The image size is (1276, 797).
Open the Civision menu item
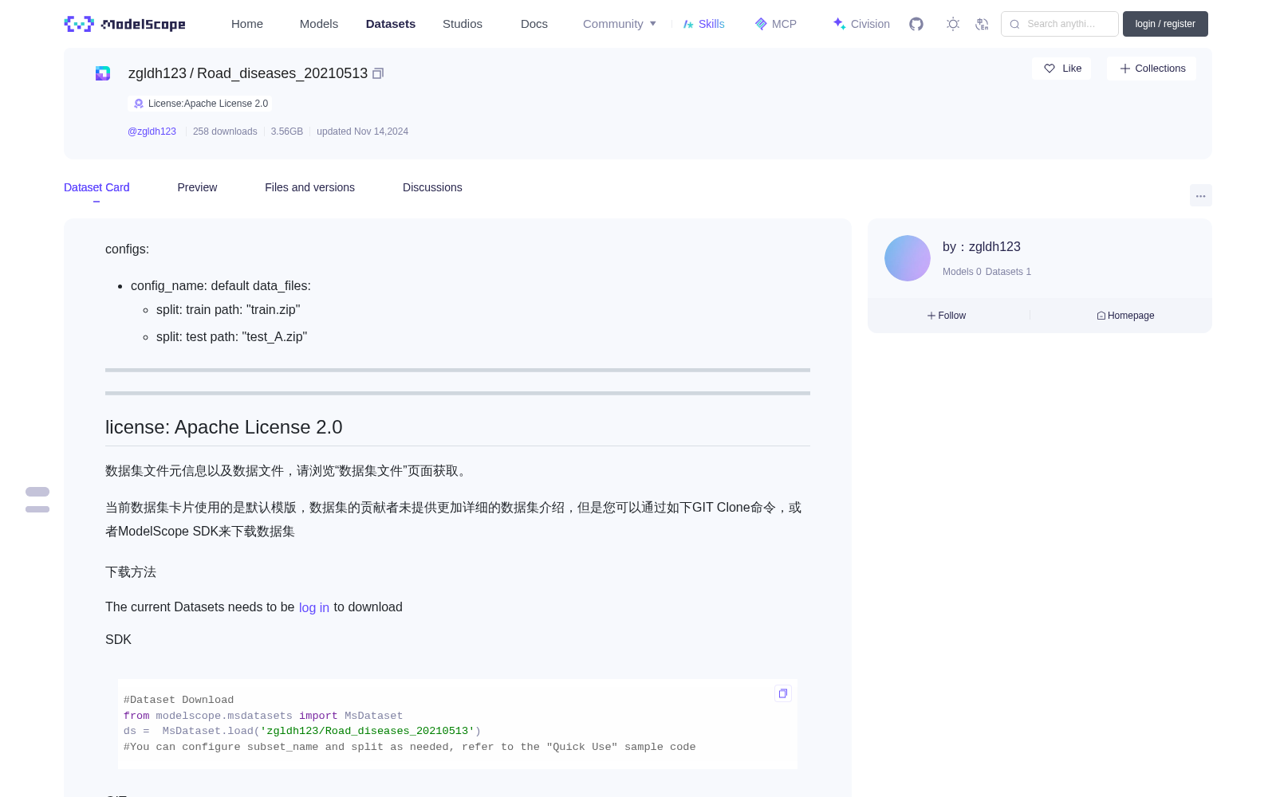[861, 24]
